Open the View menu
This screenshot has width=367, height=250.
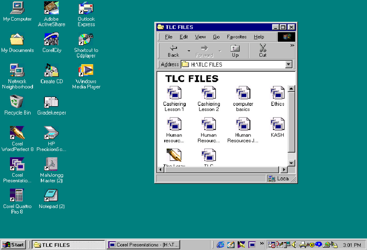[x=200, y=37]
